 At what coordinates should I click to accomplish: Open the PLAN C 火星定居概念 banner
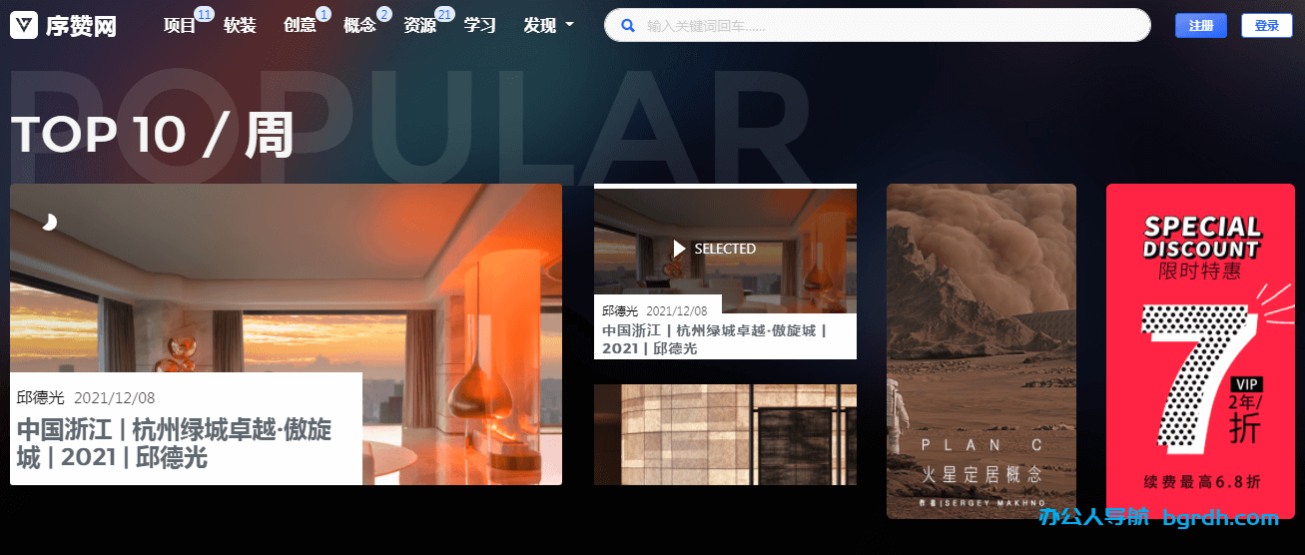point(980,349)
